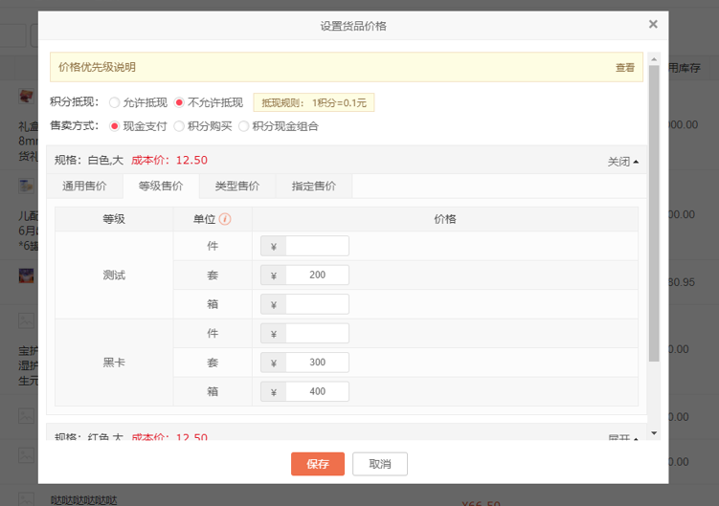Click the 黑卡 level cell
This screenshot has height=506, width=719.
click(114, 363)
